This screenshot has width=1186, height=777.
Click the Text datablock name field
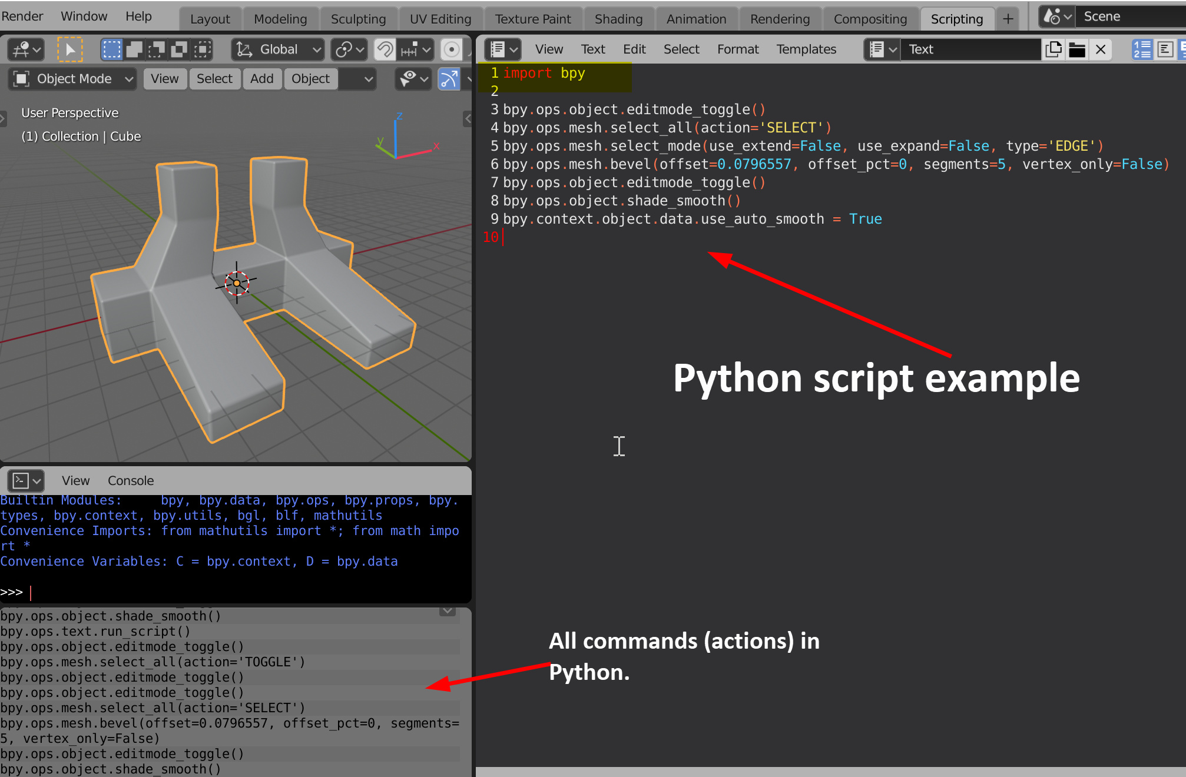click(970, 49)
